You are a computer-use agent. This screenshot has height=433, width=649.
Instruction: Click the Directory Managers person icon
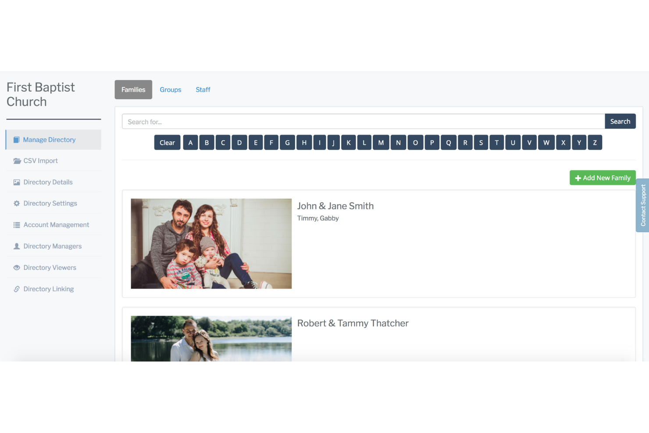[x=17, y=246]
